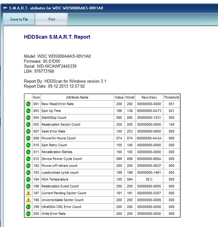Click the Spin Retry Count attribute name
Screen dimensions: 218x227
[x=54, y=145]
